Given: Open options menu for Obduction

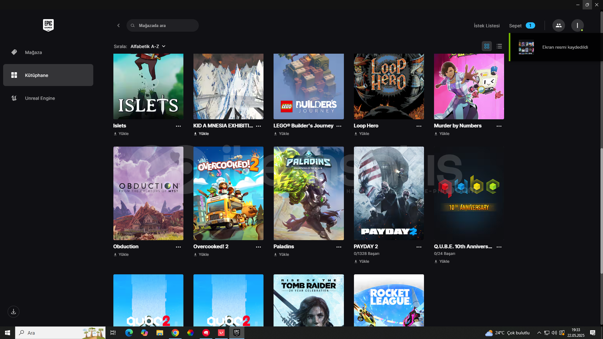Looking at the screenshot, I should pos(178,247).
